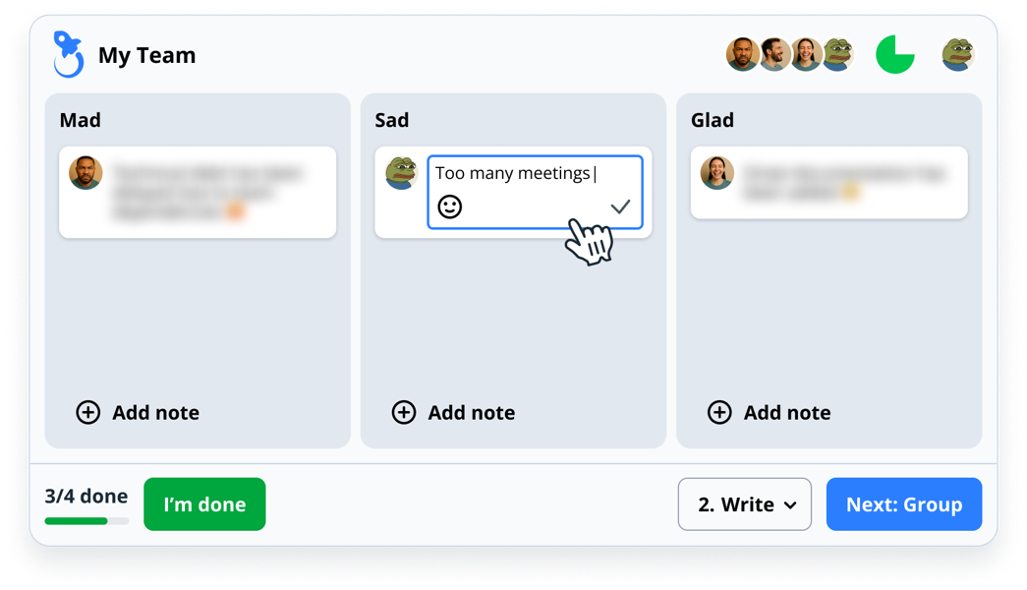Open the blurred note card in Mad column
This screenshot has height=590, width=1027.
(x=198, y=192)
